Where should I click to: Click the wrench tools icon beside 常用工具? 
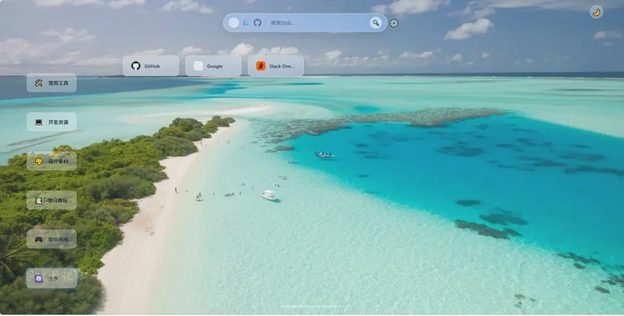click(x=39, y=83)
